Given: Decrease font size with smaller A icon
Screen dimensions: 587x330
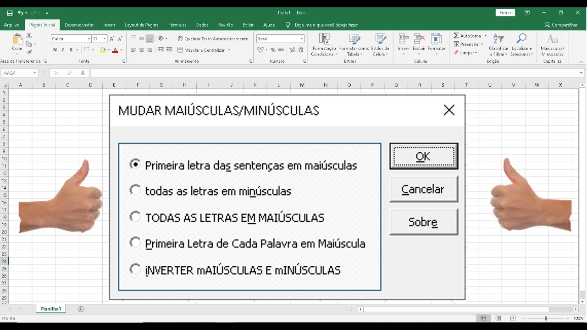Looking at the screenshot, I should coord(120,38).
